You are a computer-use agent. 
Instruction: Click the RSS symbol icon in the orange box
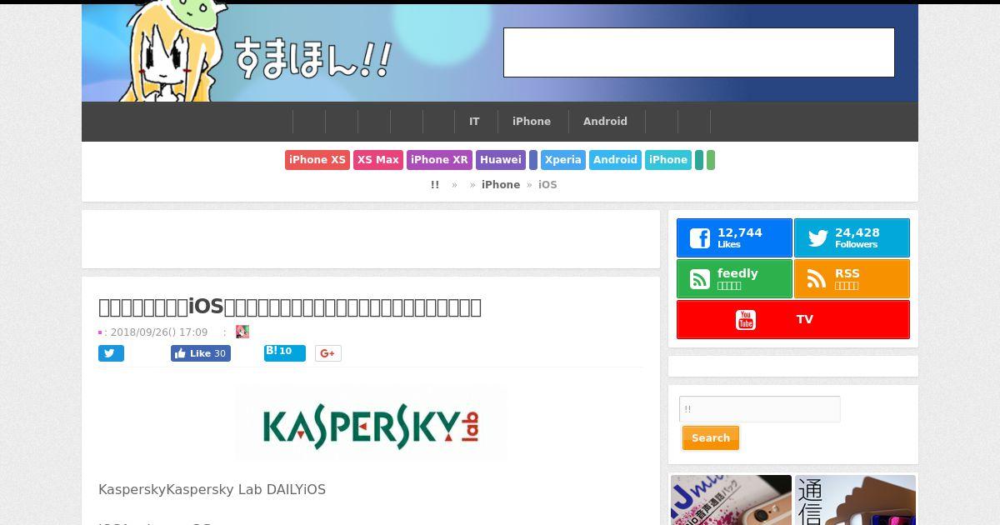click(x=817, y=279)
